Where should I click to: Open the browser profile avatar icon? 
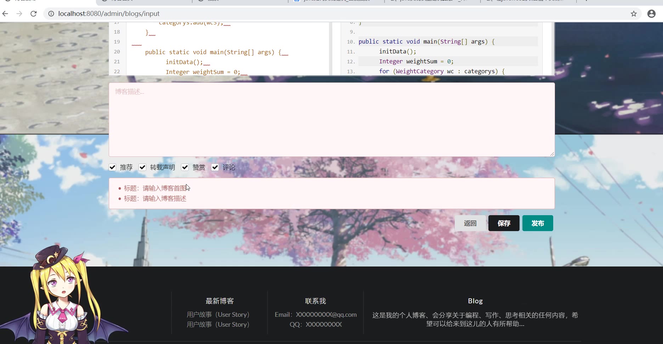[651, 13]
